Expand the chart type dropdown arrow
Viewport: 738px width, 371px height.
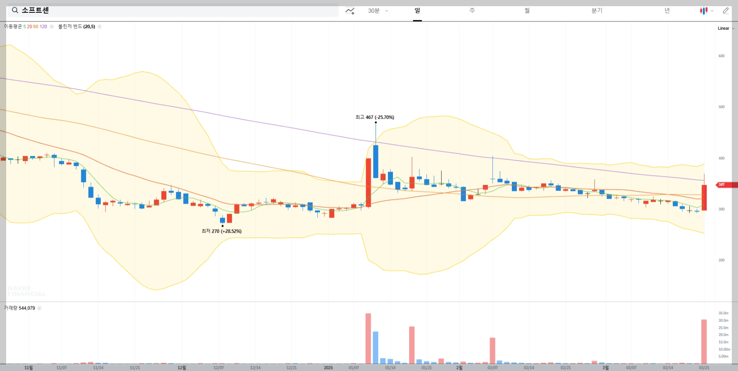[712, 11]
